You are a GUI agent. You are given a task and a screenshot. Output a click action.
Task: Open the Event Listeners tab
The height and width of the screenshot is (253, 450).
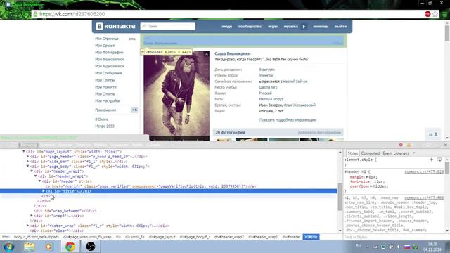coord(396,153)
